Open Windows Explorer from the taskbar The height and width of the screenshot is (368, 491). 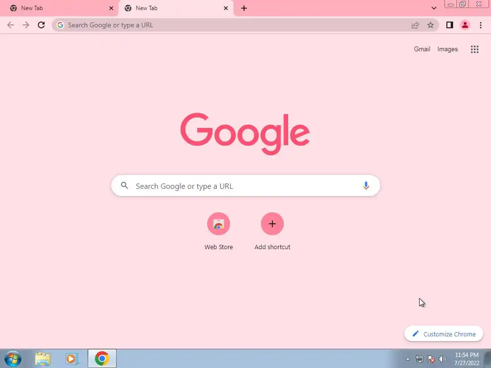[43, 358]
